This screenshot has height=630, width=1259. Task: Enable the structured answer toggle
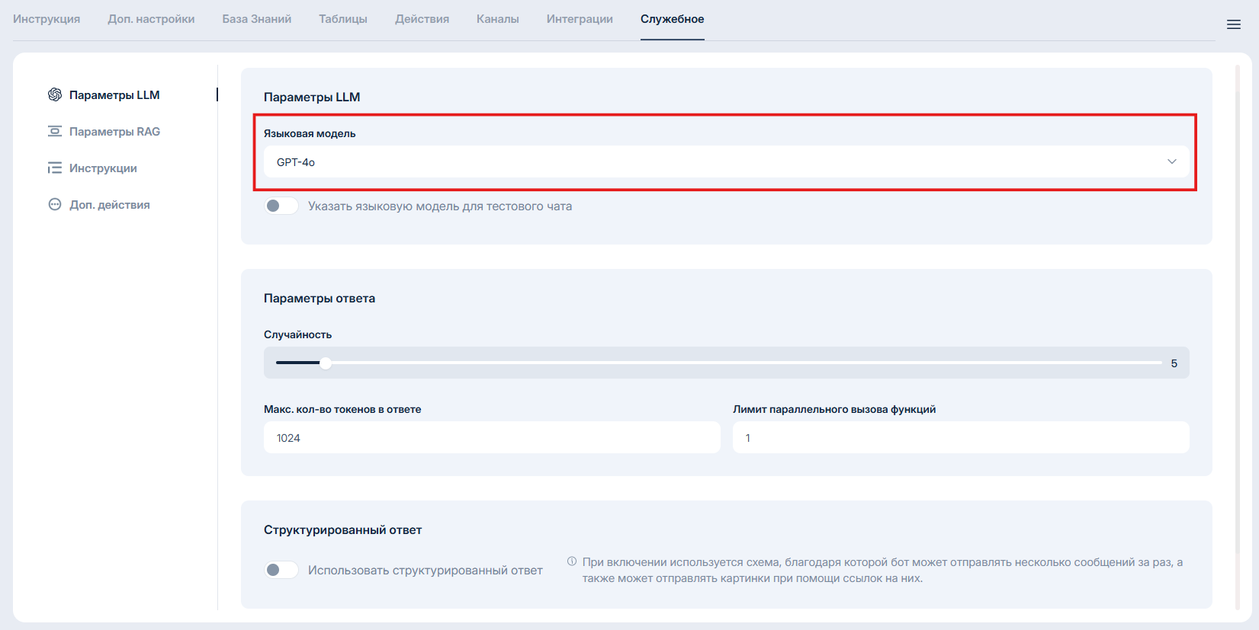pos(281,570)
